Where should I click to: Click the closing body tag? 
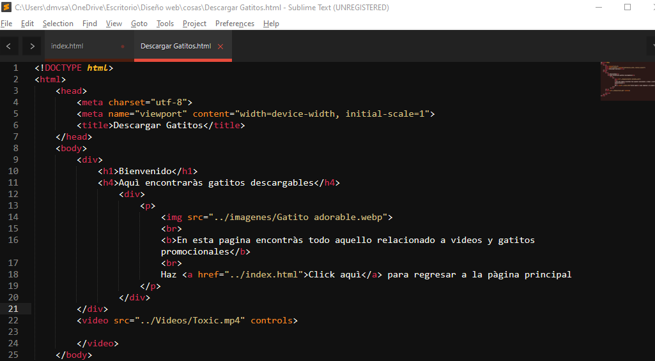(74, 355)
